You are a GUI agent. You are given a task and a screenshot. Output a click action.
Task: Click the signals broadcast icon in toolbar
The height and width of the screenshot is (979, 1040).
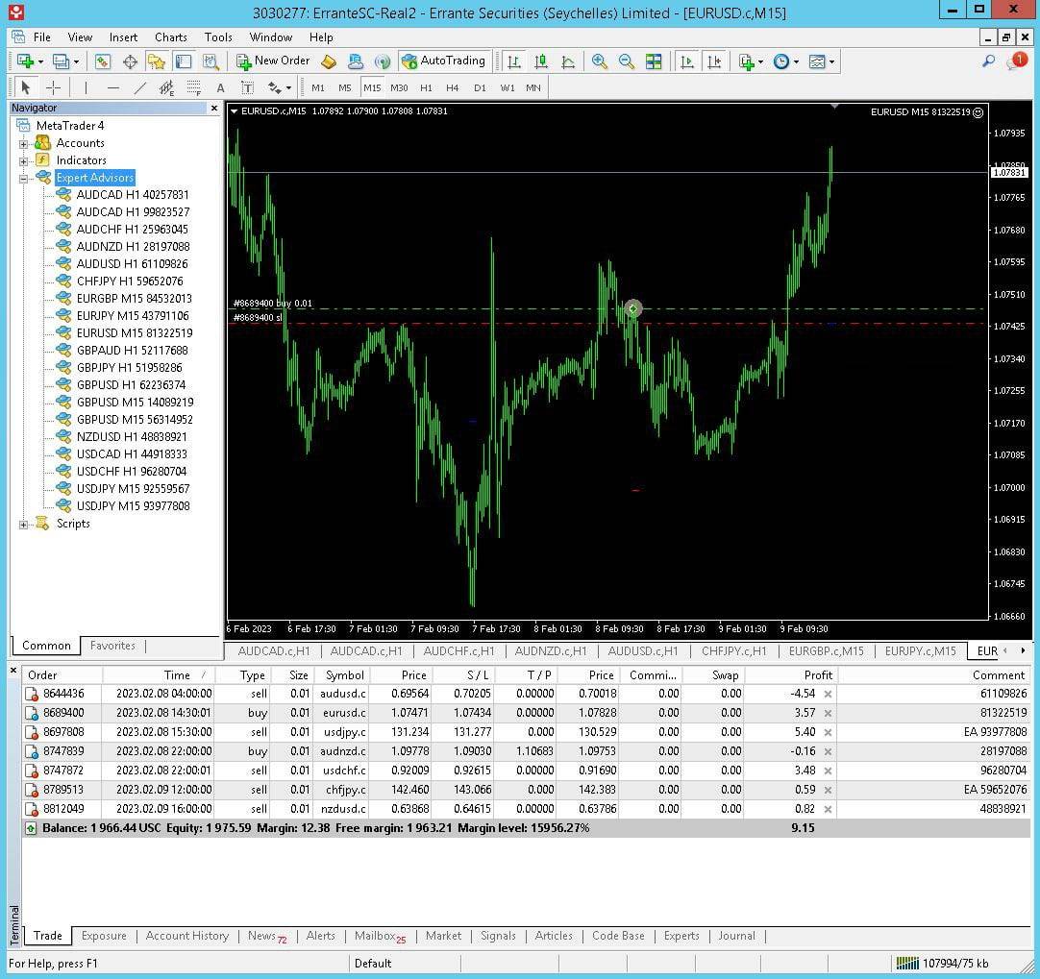pos(382,61)
